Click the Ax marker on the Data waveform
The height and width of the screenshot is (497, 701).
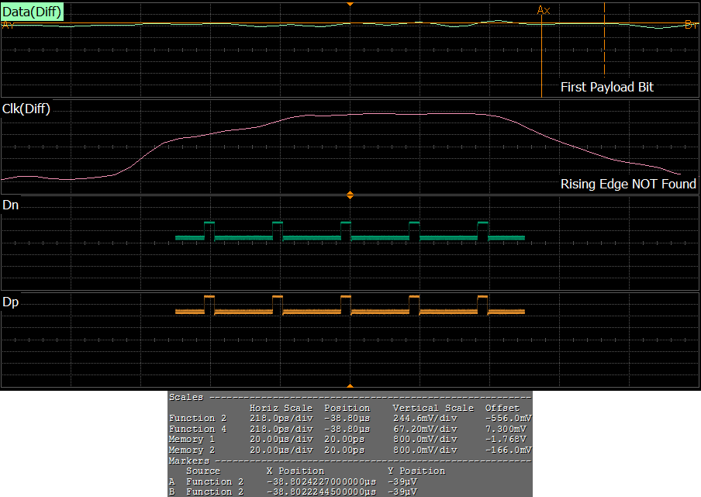point(543,10)
